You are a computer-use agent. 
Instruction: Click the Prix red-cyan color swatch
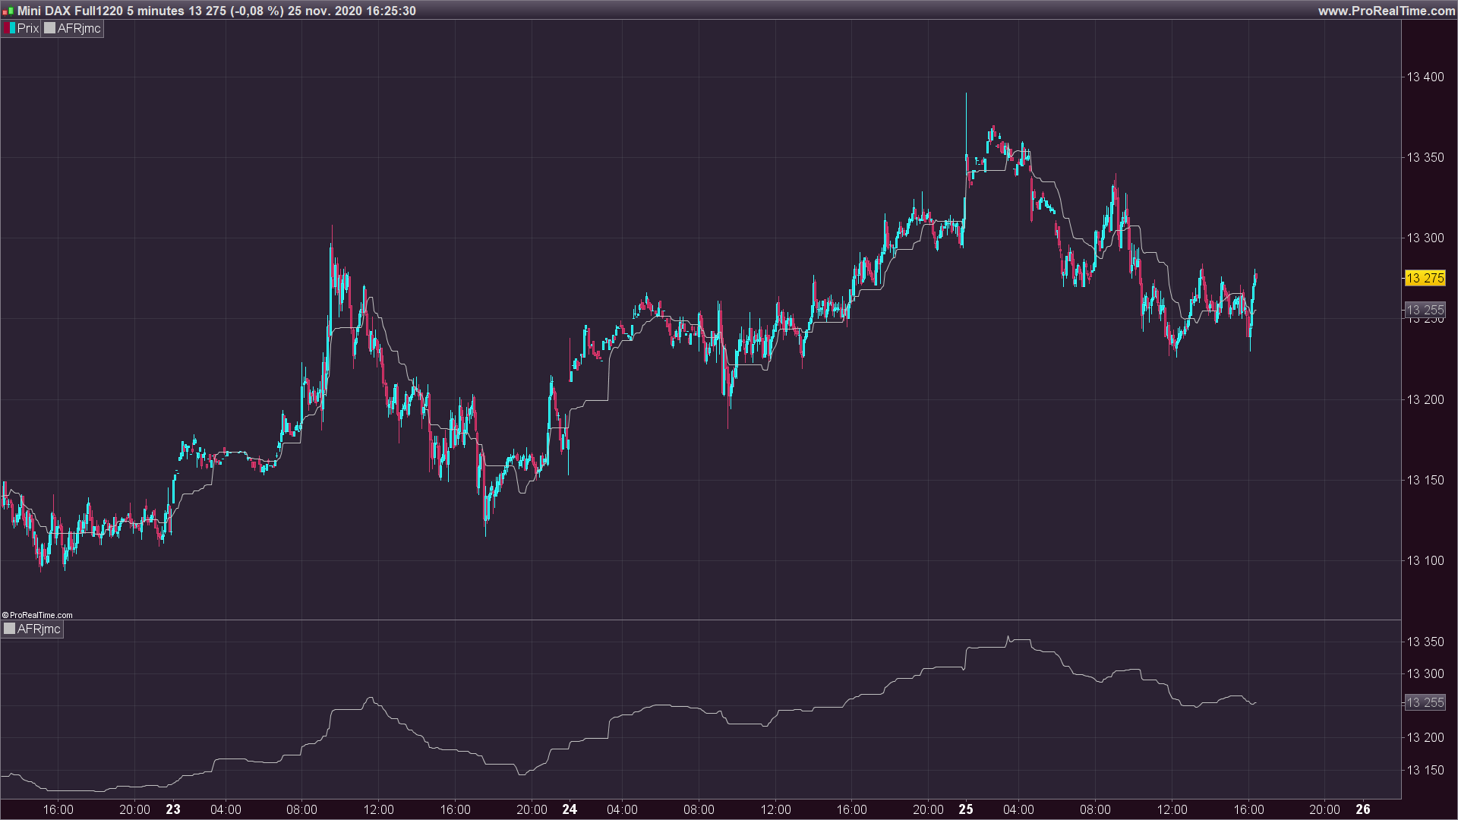coord(9,28)
